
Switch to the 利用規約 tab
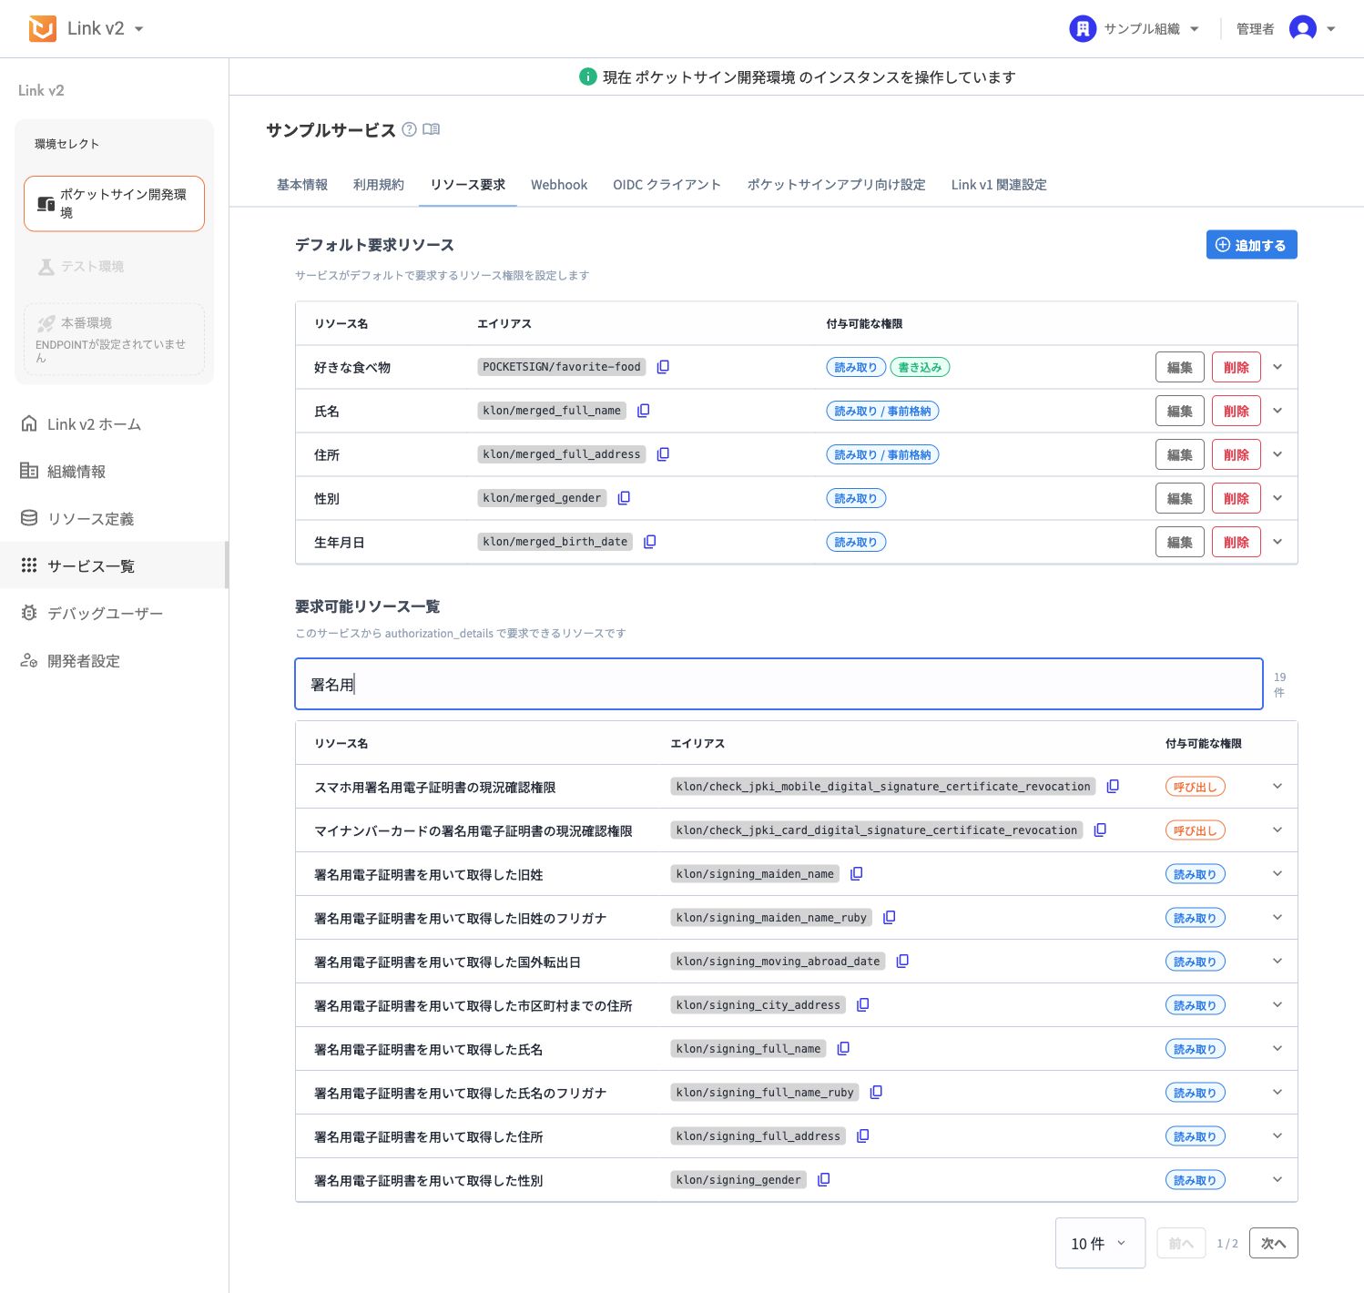click(379, 185)
